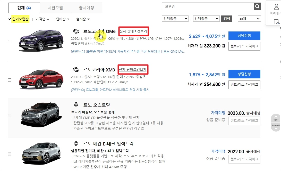The image size is (281, 171).
Task: Open the 르노코리아 QM6 model title
Action: point(99,31)
